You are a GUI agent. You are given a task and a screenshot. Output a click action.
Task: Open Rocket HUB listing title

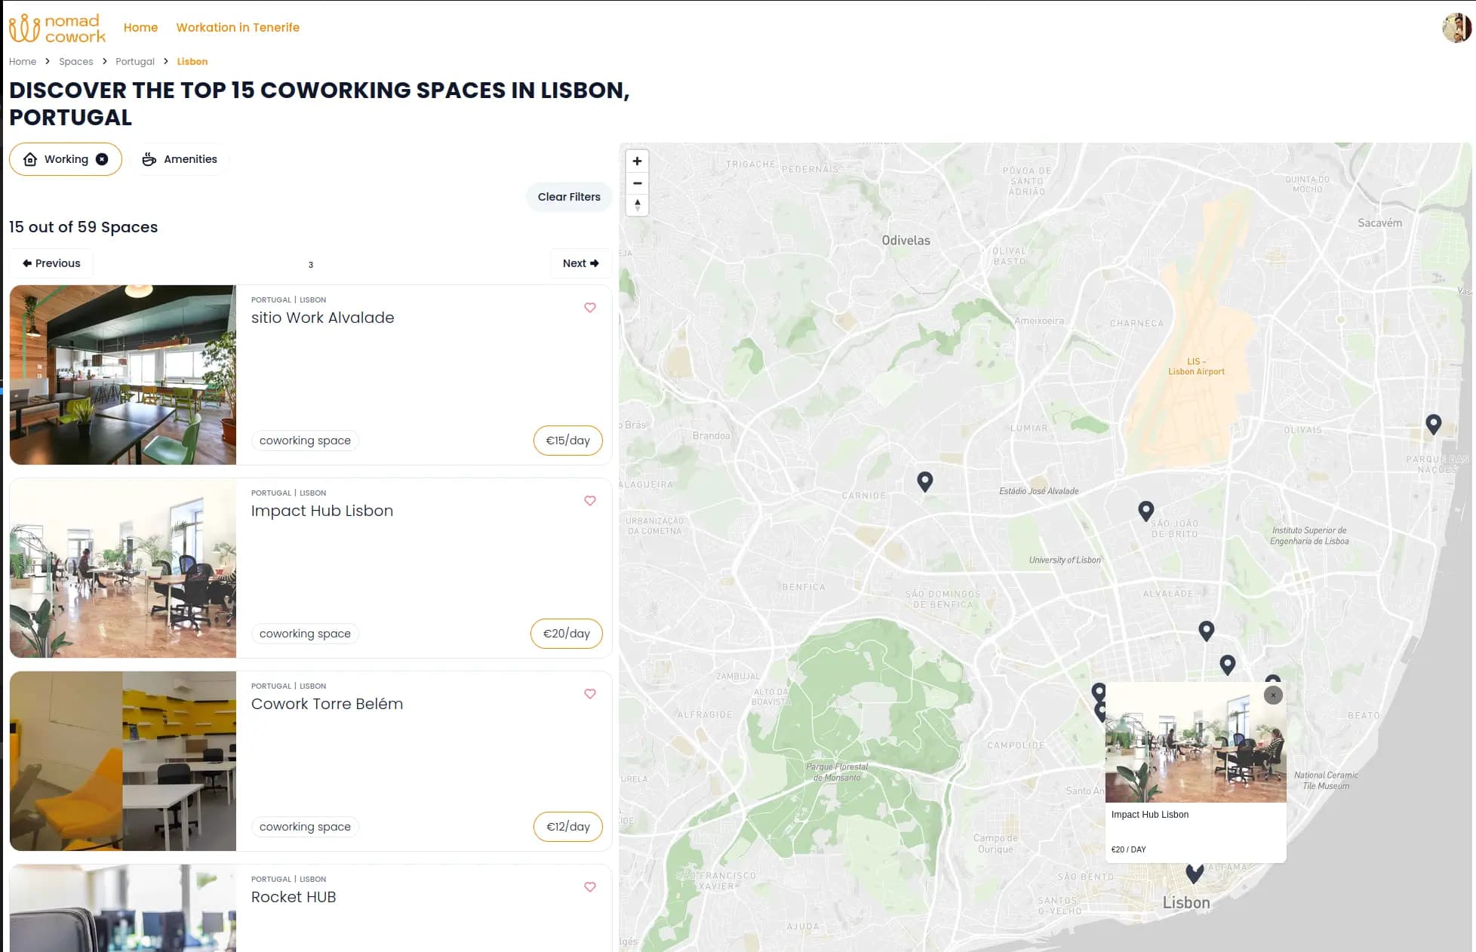coord(294,897)
